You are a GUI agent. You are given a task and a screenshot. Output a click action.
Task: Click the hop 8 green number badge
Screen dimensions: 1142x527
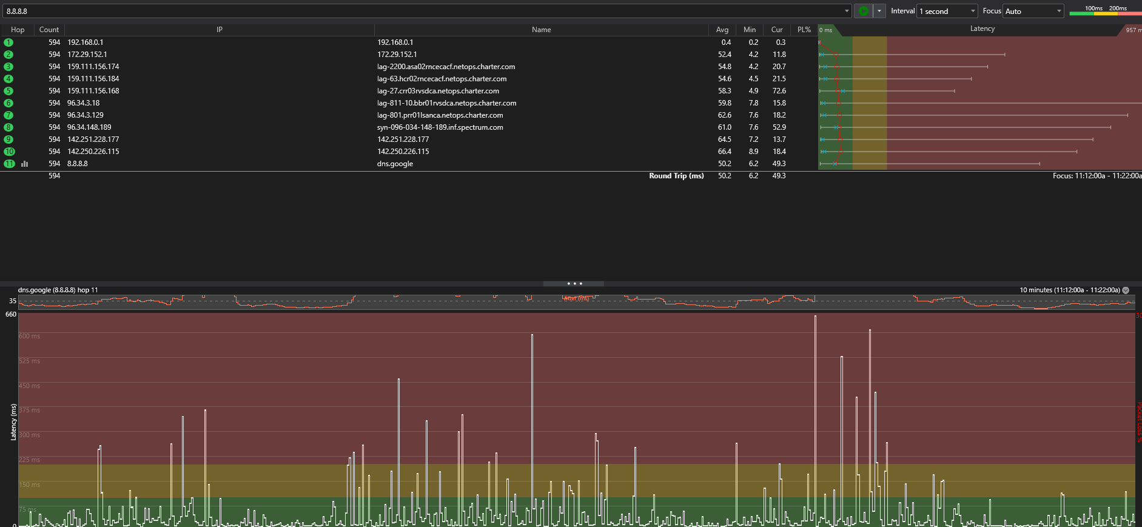click(x=8, y=127)
